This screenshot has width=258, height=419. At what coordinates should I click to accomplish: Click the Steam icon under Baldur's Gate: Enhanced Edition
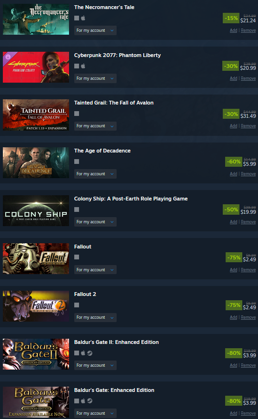click(x=89, y=401)
